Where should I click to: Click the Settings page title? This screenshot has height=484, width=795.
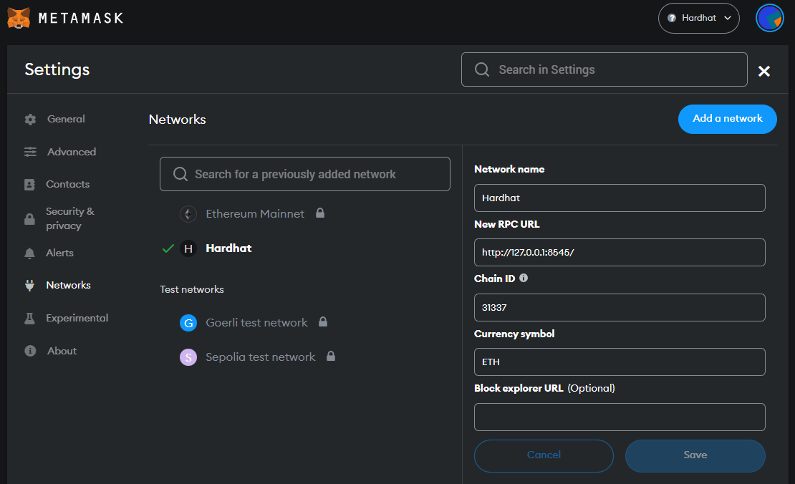pyautogui.click(x=57, y=69)
